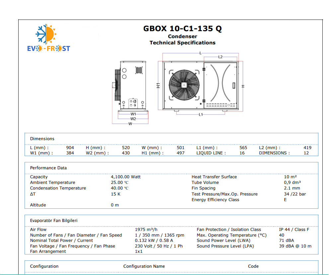Click the 'Altitude' label
Screen dimensions: 329x275
click(38, 205)
